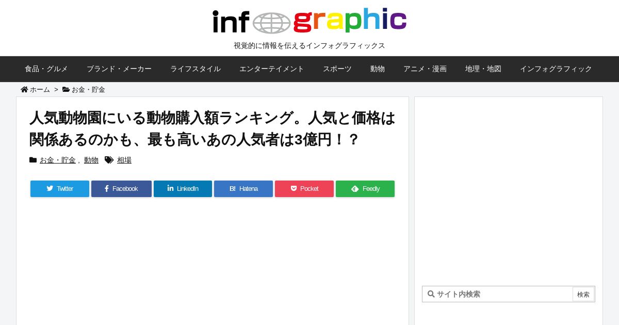Open the エンターテイメント menu item
619x325 pixels.
pos(272,69)
